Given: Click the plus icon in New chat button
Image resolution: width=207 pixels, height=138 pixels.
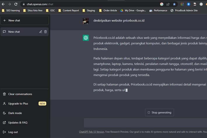Looking at the screenshot, I should click(x=4, y=20).
